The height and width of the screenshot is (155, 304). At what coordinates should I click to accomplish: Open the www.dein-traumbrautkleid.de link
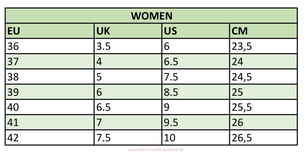coord(156,149)
